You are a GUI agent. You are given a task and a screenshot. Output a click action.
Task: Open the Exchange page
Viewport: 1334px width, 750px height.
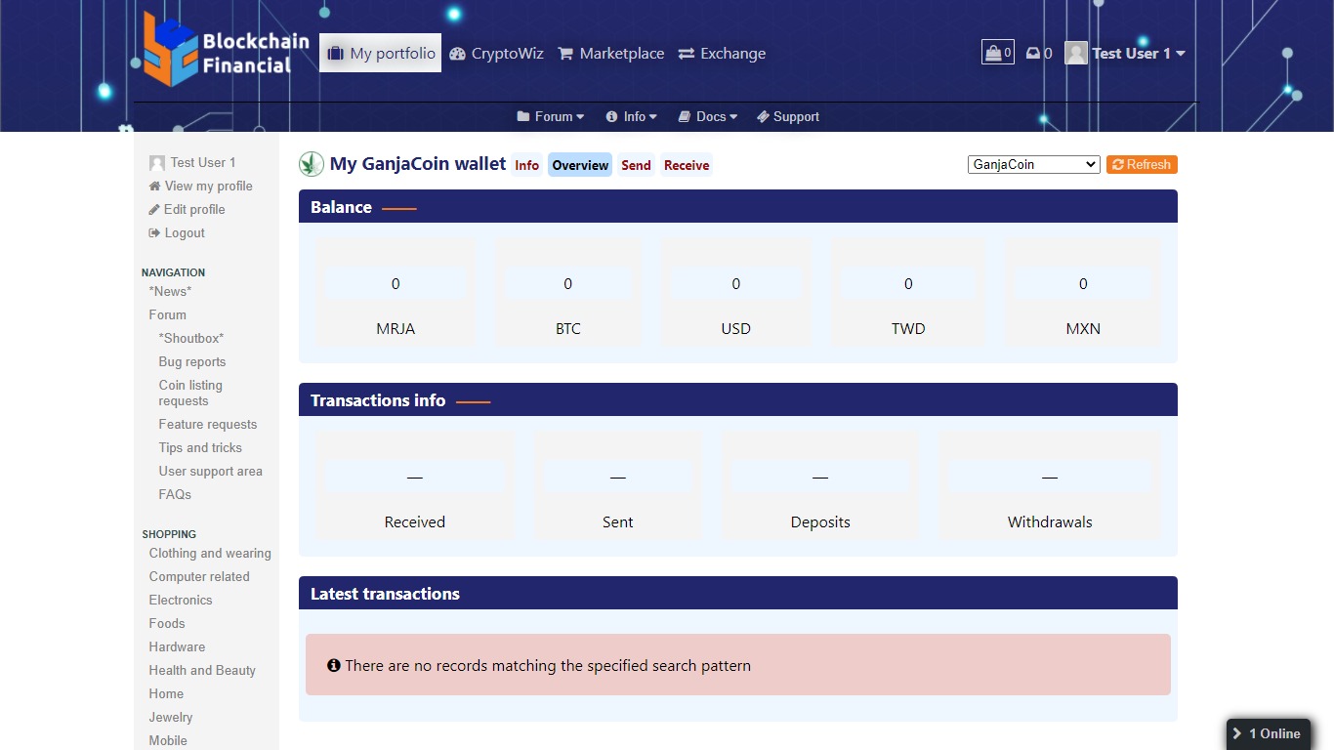(x=722, y=54)
